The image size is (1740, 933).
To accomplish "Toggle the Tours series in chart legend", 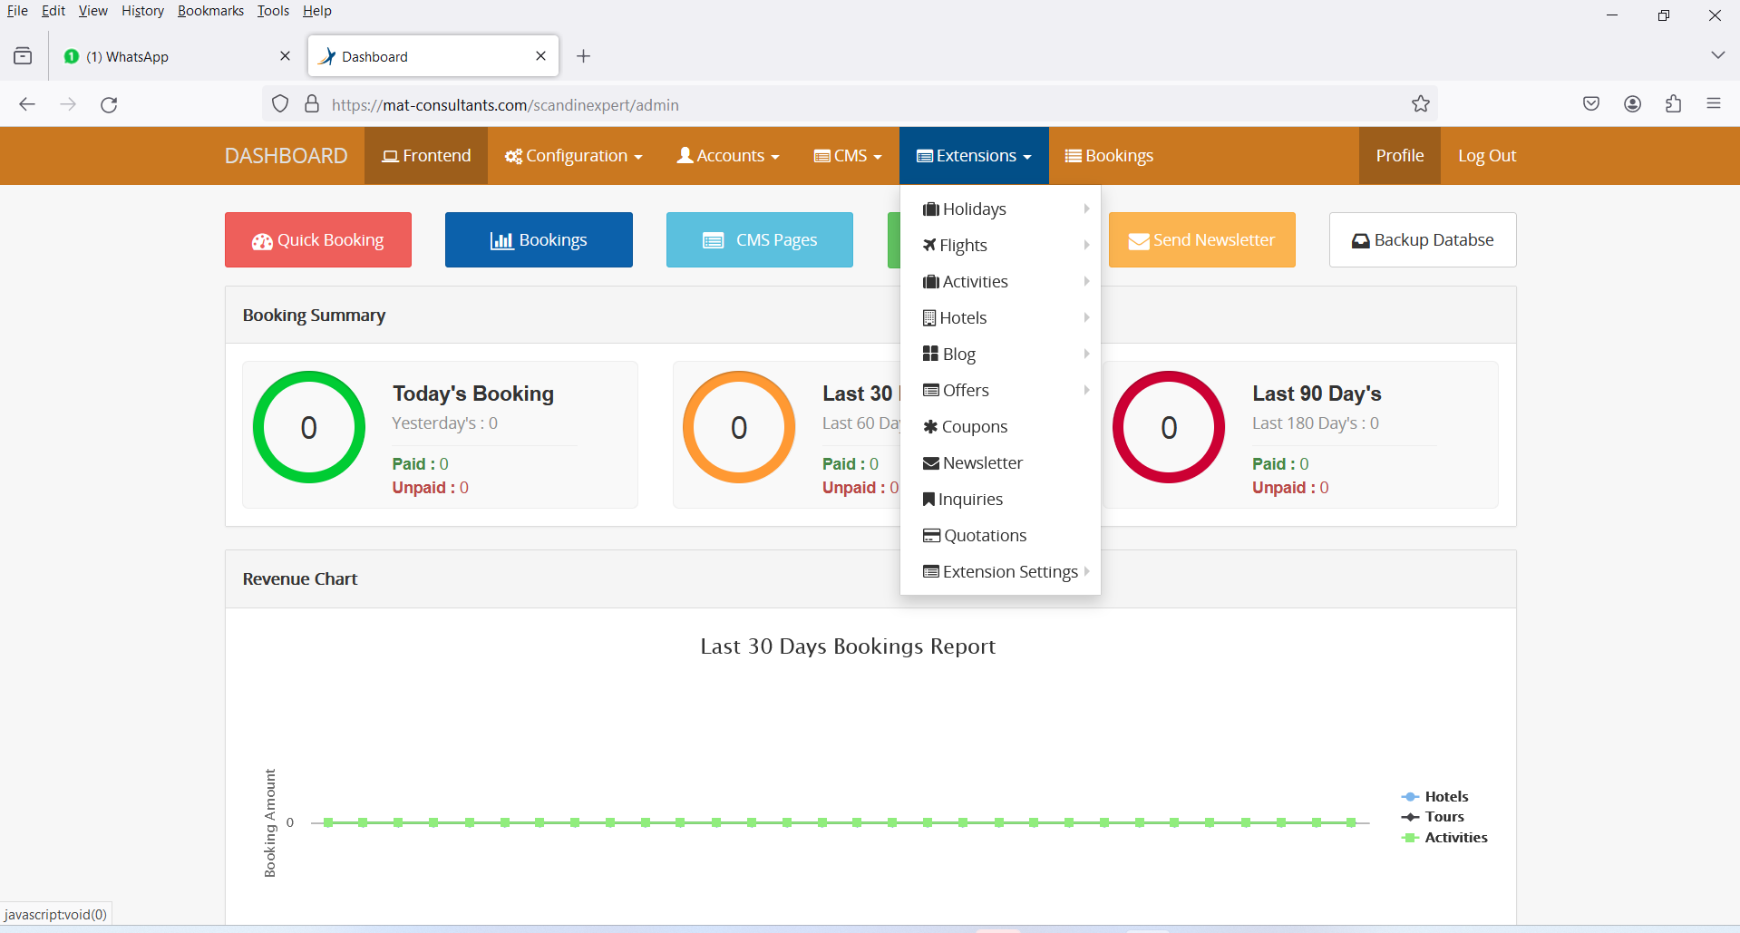I will tap(1444, 817).
